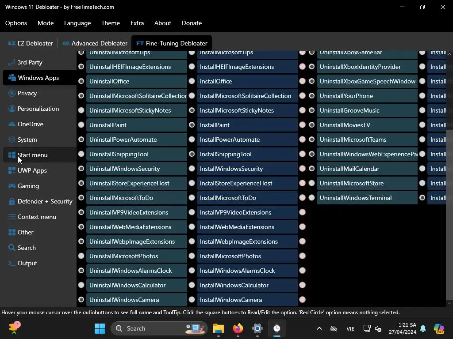The height and width of the screenshot is (339, 453).
Task: Select UninstallSnippingTool radio button
Action: 81,154
